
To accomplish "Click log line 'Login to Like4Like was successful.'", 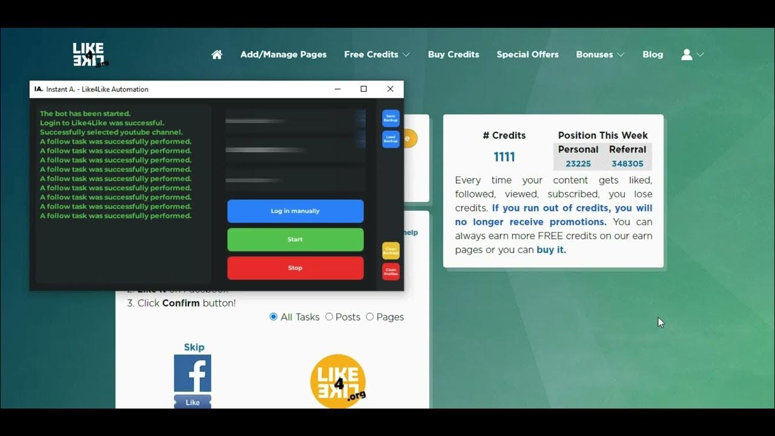I will click(102, 123).
